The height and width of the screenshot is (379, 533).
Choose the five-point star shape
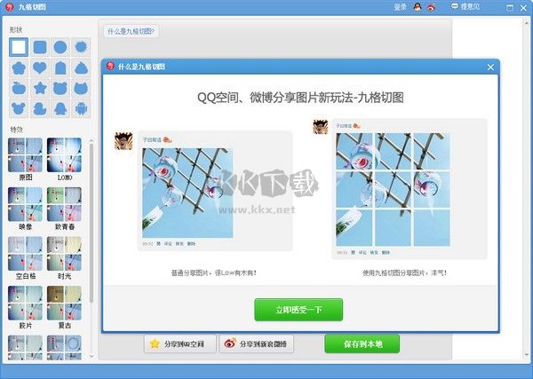click(x=39, y=88)
